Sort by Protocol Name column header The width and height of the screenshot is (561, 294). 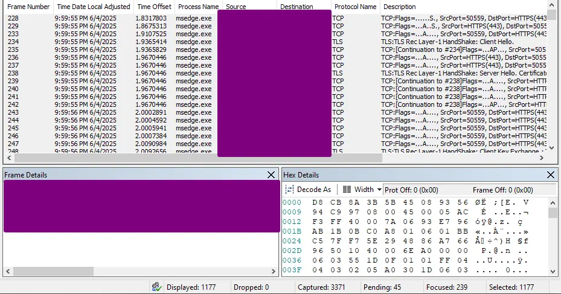click(355, 7)
